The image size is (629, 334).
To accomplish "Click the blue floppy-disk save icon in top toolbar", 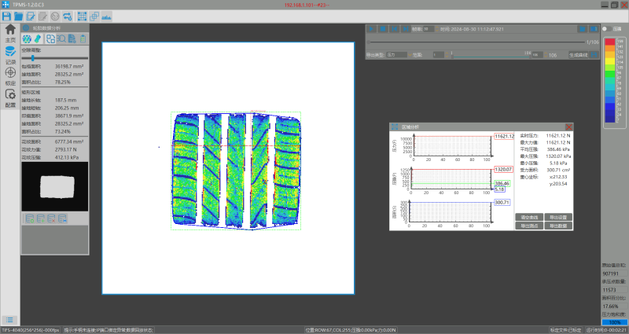I will point(6,17).
